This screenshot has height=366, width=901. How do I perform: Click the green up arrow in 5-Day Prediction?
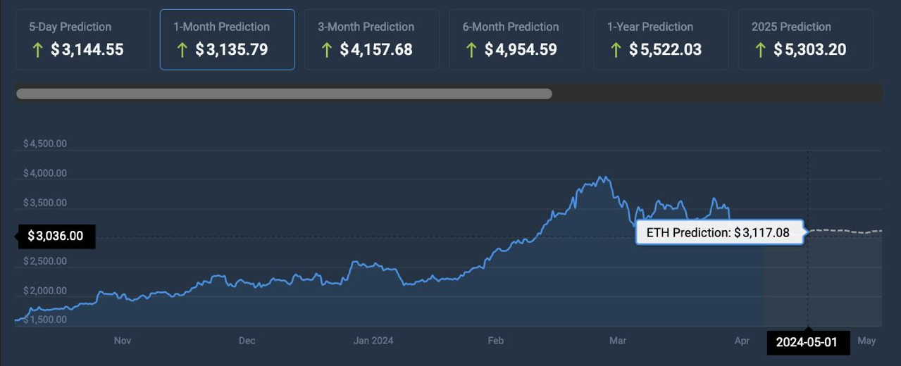tap(37, 50)
